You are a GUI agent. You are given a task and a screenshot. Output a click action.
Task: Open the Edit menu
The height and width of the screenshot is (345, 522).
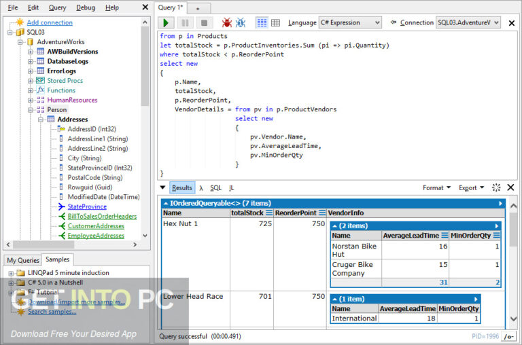33,7
